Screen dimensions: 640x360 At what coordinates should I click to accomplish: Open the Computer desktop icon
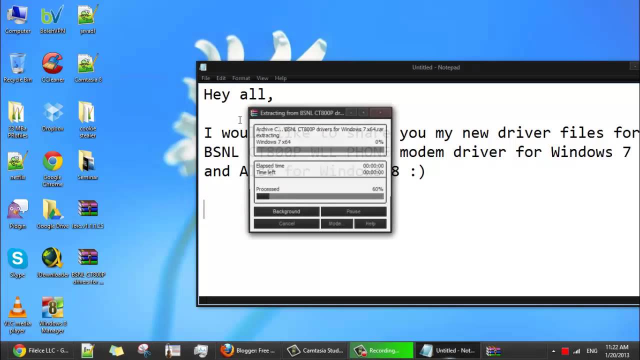point(17,20)
